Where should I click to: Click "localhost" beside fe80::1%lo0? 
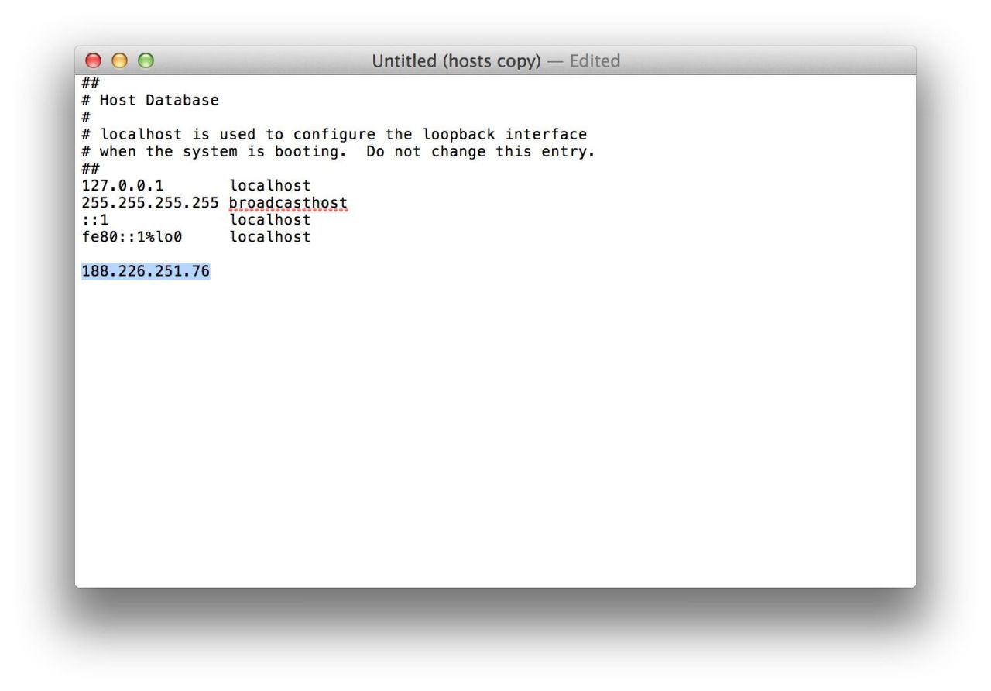269,237
